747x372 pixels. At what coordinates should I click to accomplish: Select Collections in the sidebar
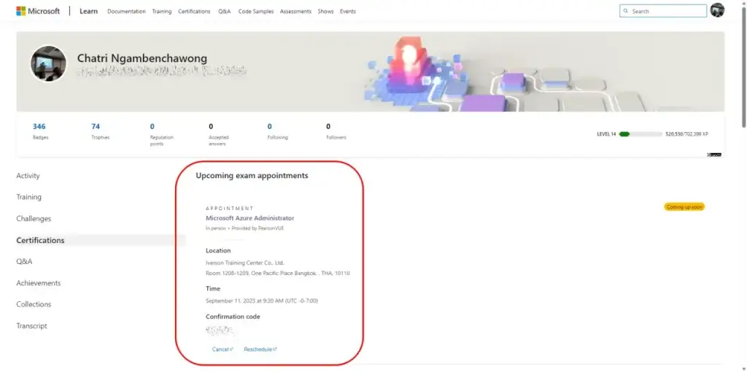[34, 304]
